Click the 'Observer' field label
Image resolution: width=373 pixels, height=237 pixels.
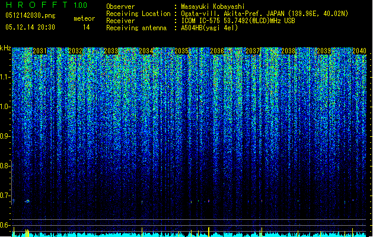pyautogui.click(x=120, y=7)
